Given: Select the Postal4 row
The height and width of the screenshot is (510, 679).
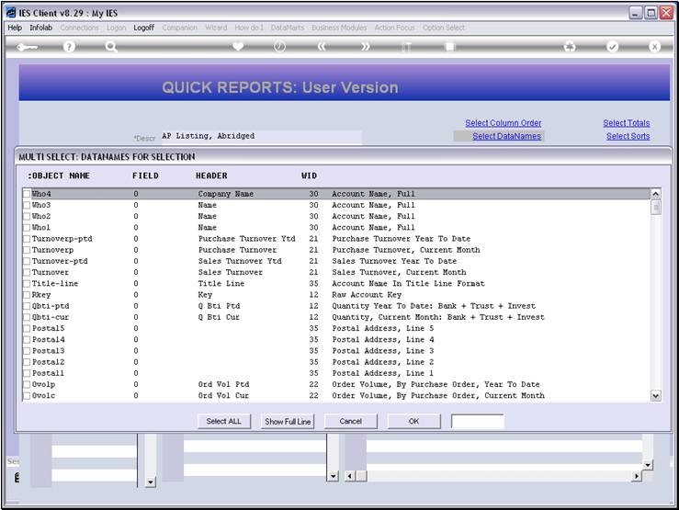Looking at the screenshot, I should [x=336, y=340].
